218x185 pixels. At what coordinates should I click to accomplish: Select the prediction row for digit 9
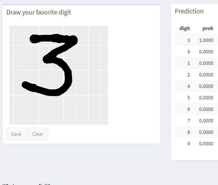[x=196, y=143]
